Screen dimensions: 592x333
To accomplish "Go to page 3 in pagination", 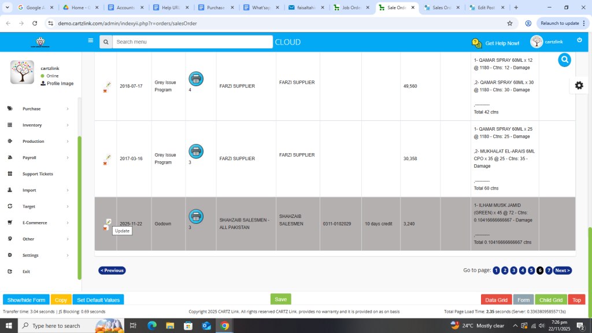I will tap(513, 271).
